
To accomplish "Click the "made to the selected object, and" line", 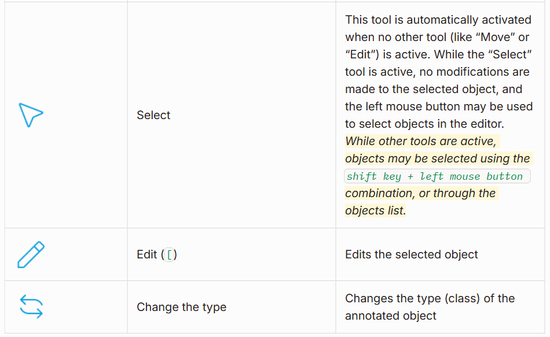I will click(434, 89).
